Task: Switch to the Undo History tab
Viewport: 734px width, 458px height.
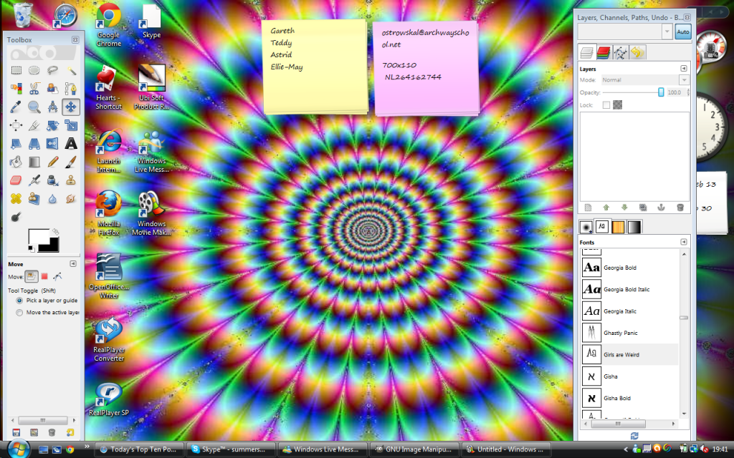Action: 637,52
